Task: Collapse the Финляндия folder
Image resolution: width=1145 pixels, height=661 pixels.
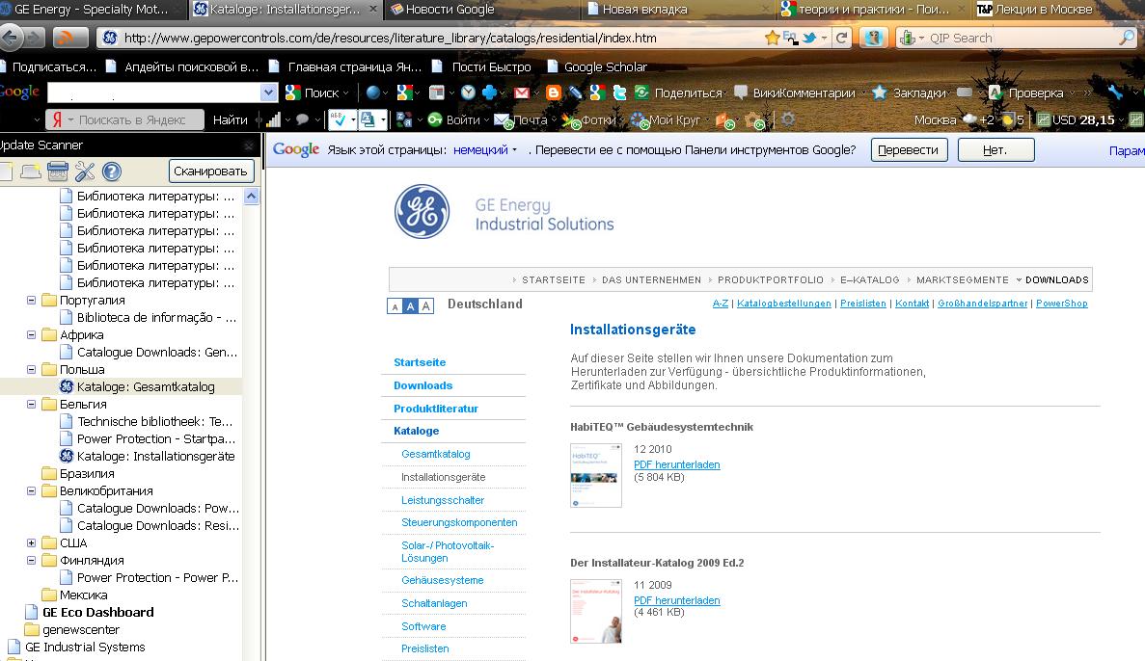Action: (32, 561)
